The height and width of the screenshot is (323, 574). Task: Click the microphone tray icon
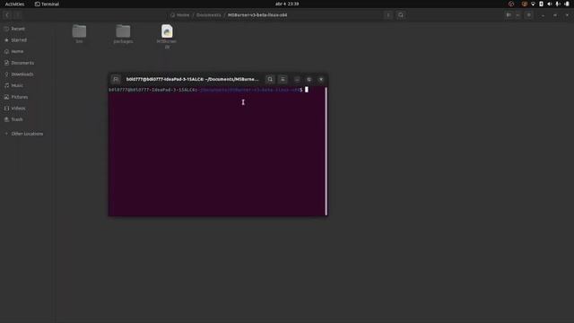click(558, 4)
